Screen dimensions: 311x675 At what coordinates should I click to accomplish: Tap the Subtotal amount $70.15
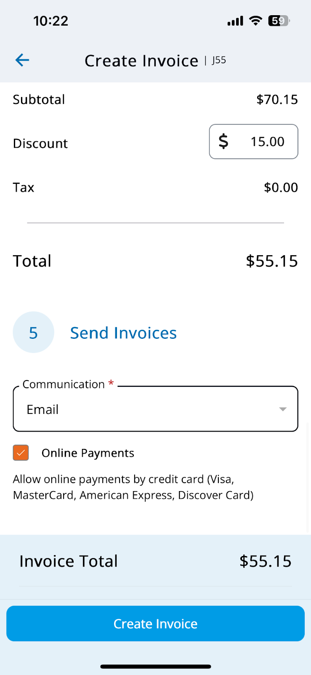(277, 100)
